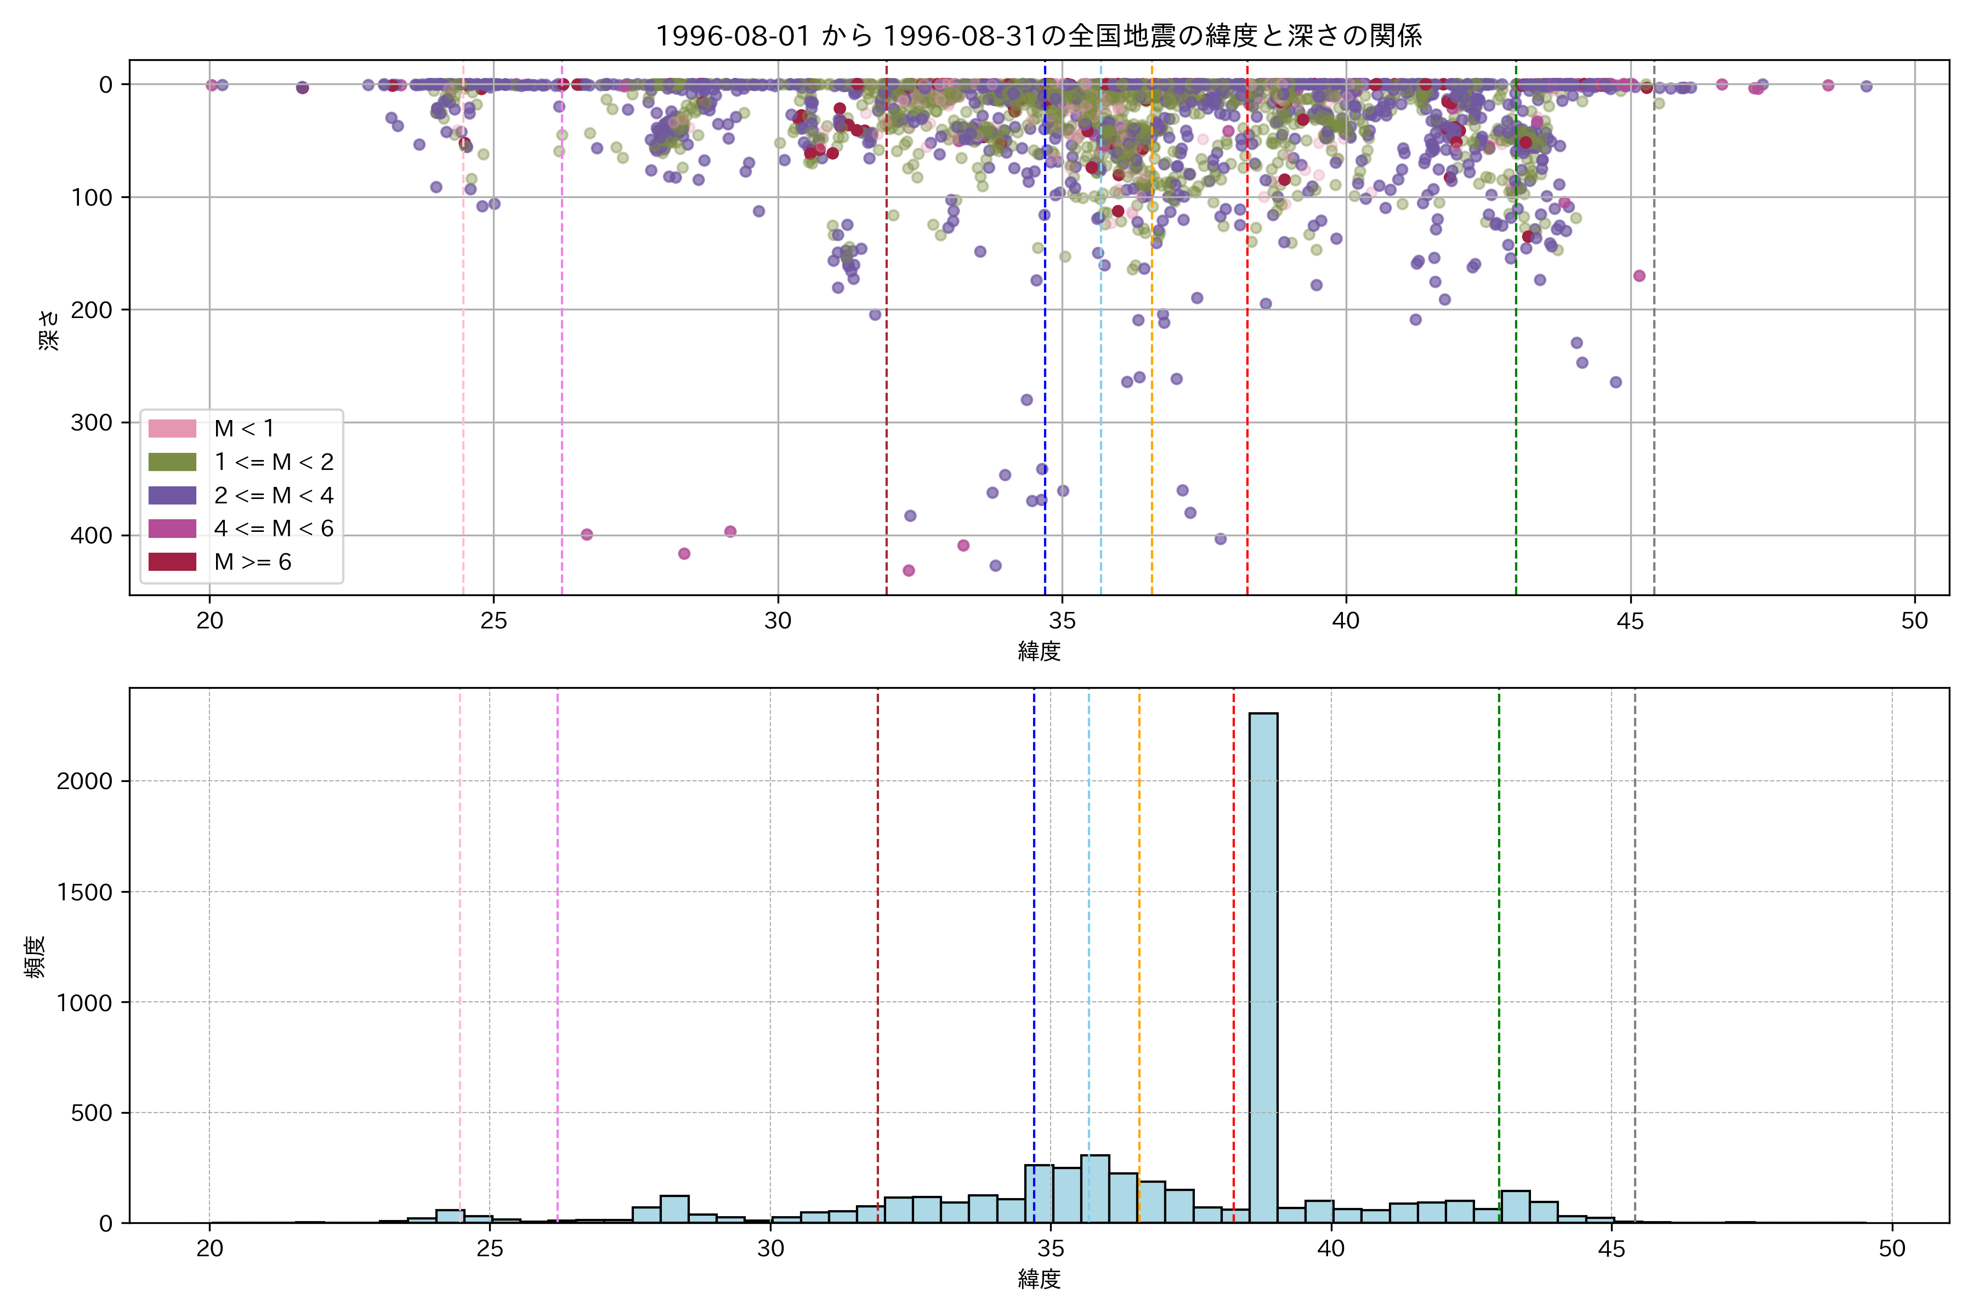Click the 緯度 x-axis label under the histogram
This screenshot has width=1974, height=1316.
pos(1039,1279)
